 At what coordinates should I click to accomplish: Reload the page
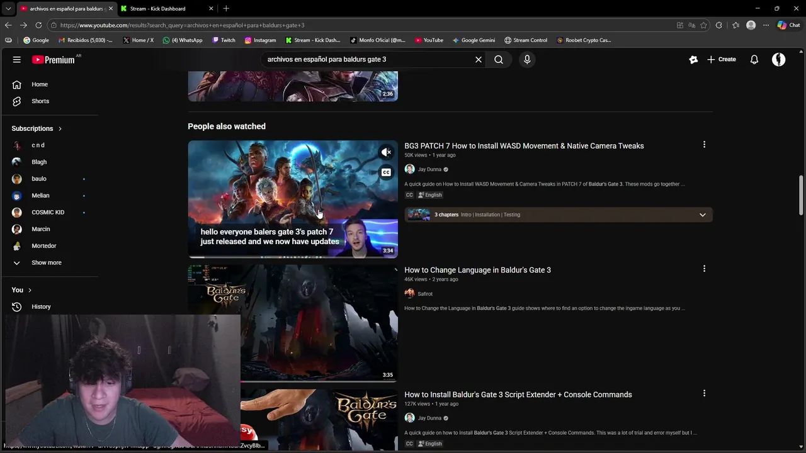[38, 25]
